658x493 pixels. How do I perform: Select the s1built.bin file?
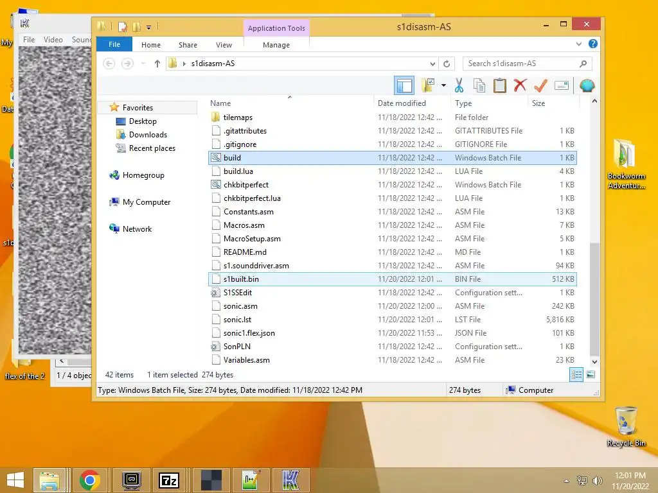pyautogui.click(x=393, y=279)
